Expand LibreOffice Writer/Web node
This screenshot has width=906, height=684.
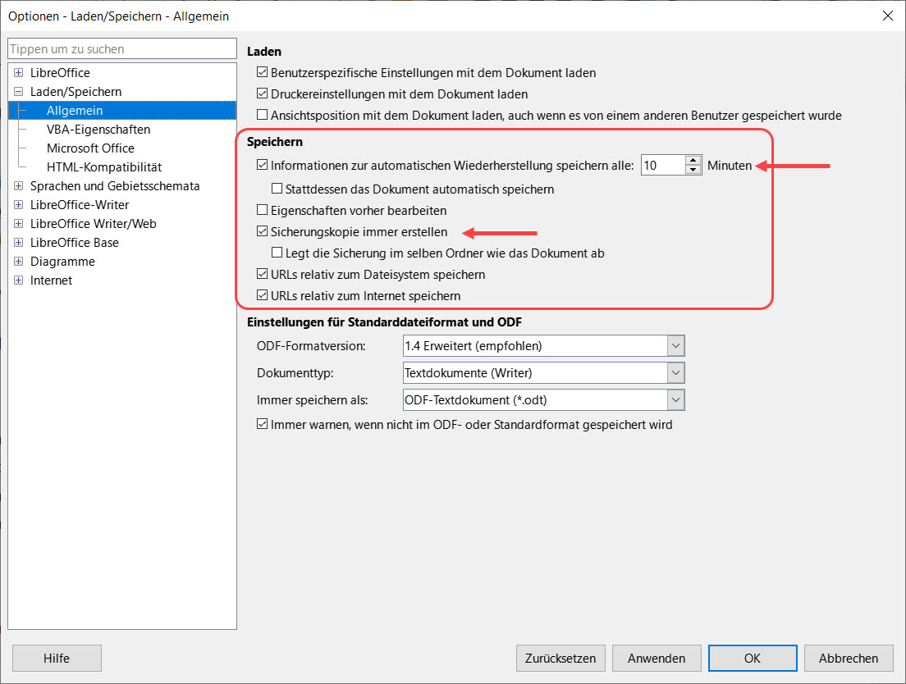click(x=19, y=224)
